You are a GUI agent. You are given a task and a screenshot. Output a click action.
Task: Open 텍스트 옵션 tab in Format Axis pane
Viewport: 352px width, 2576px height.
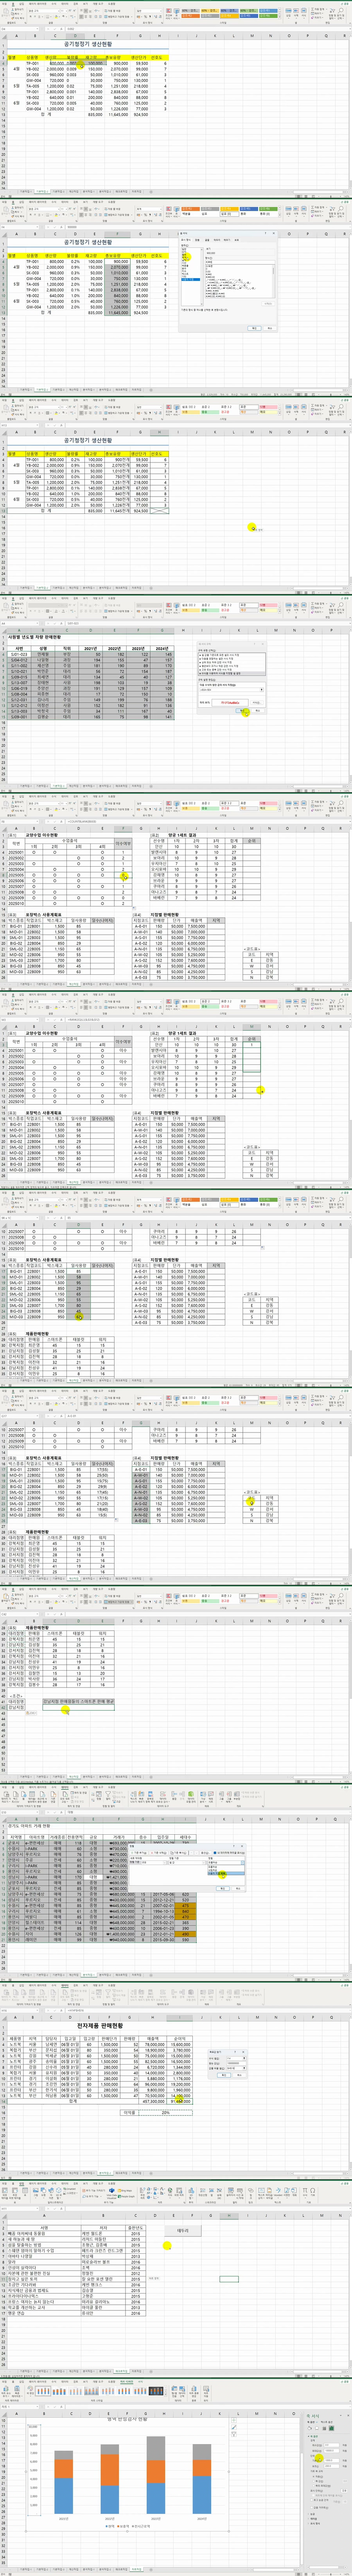(x=327, y=2423)
